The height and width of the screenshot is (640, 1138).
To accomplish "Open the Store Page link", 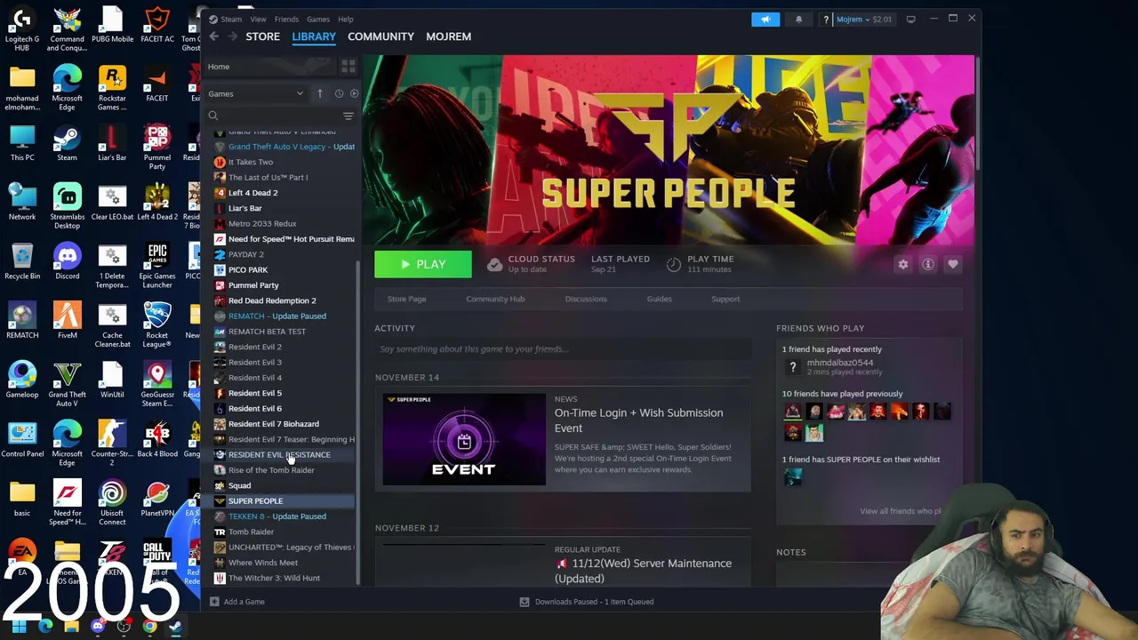I will click(406, 299).
